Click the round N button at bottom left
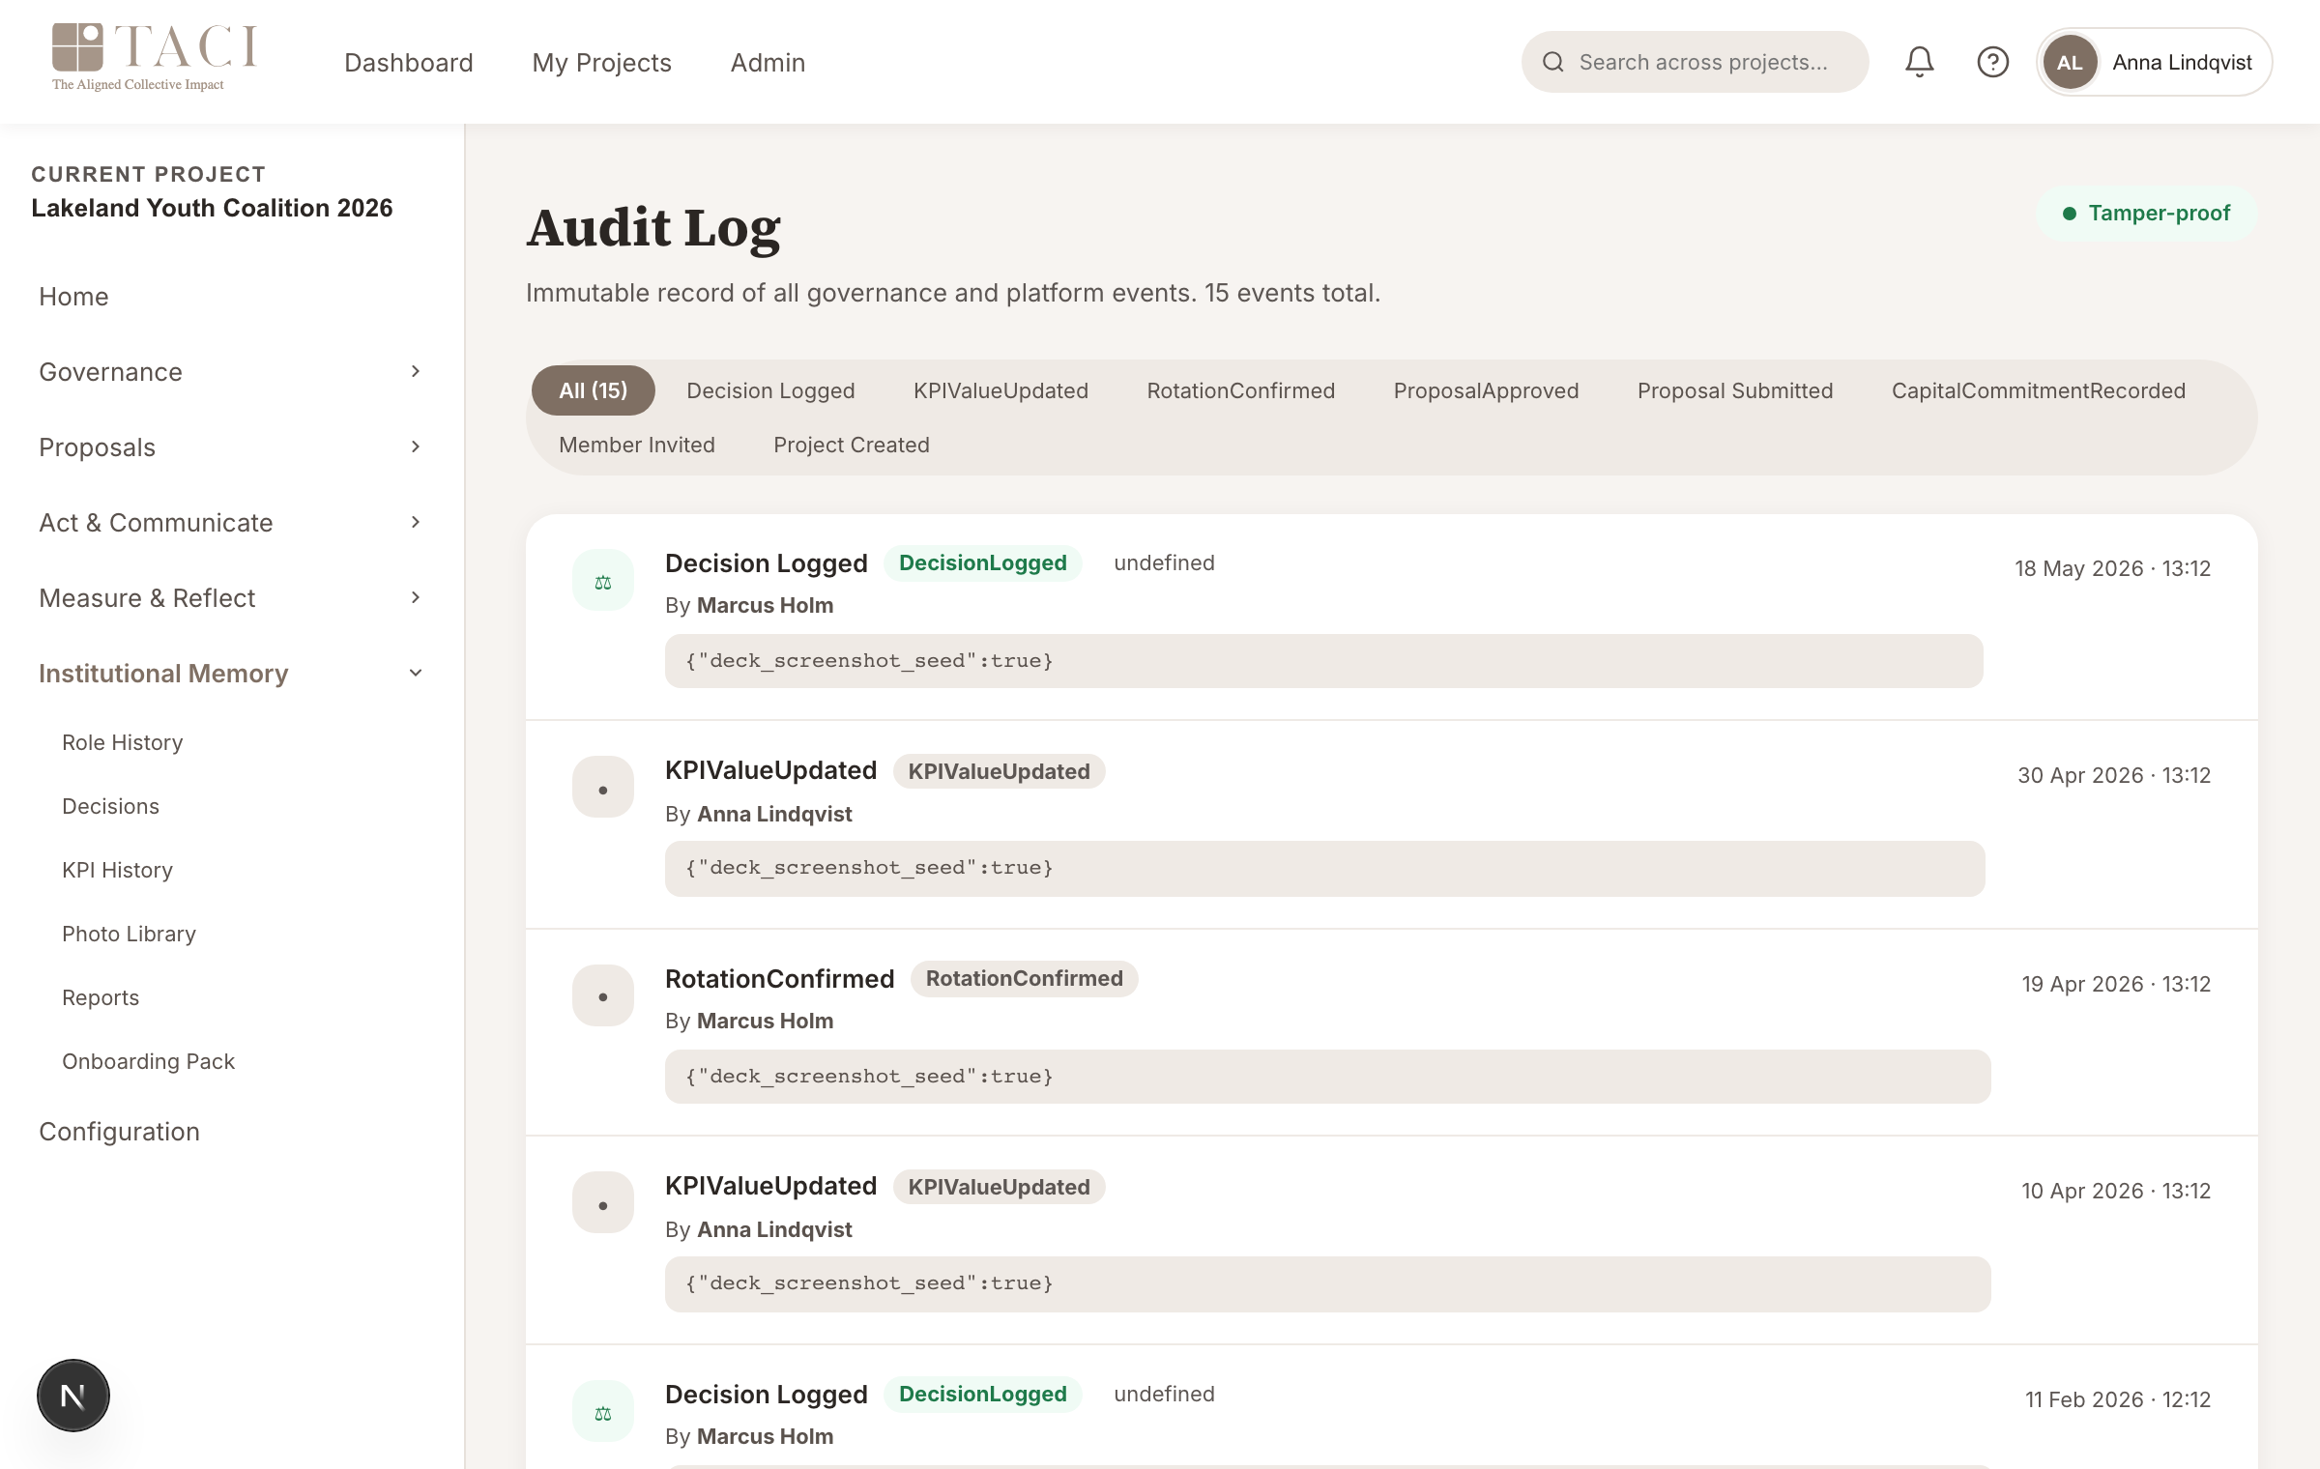Screen dimensions: 2320x1469 (73, 1396)
